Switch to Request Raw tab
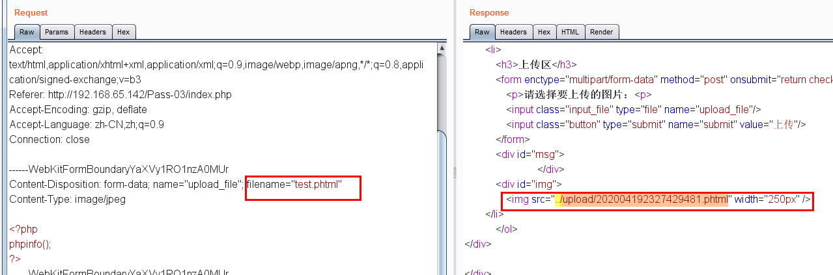The image size is (833, 275). tap(27, 32)
